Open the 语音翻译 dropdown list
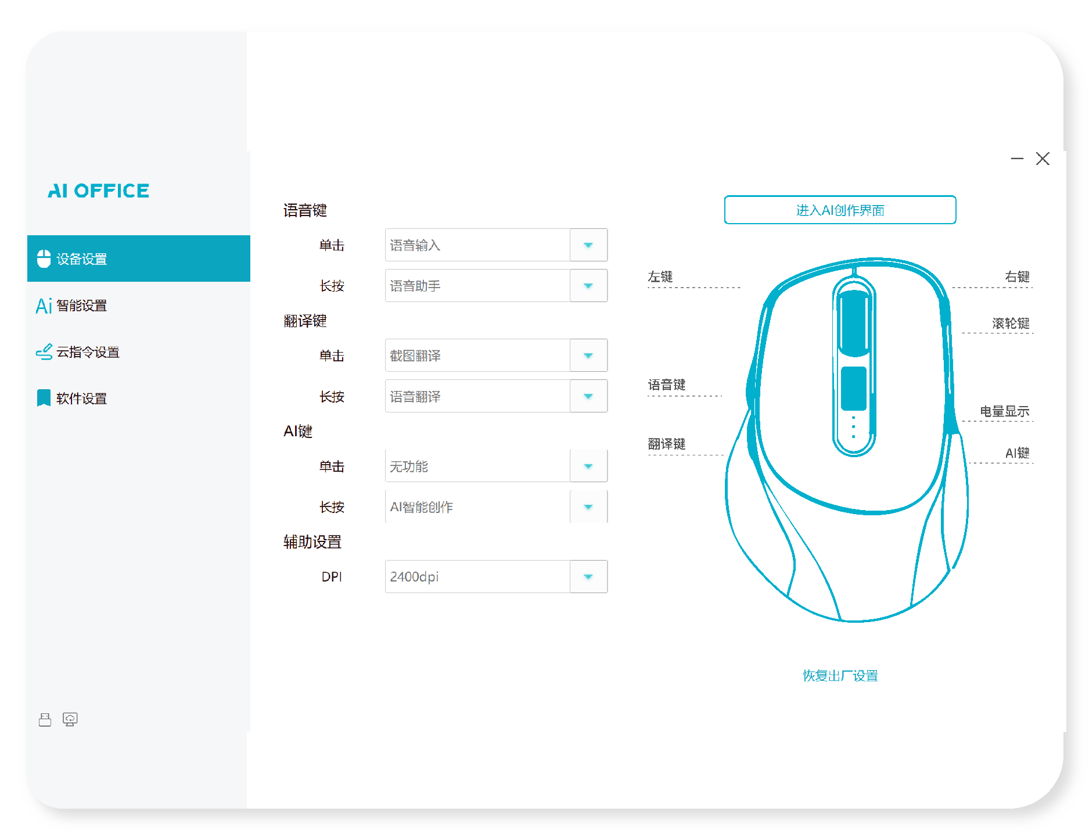1089x840 pixels. click(x=588, y=396)
